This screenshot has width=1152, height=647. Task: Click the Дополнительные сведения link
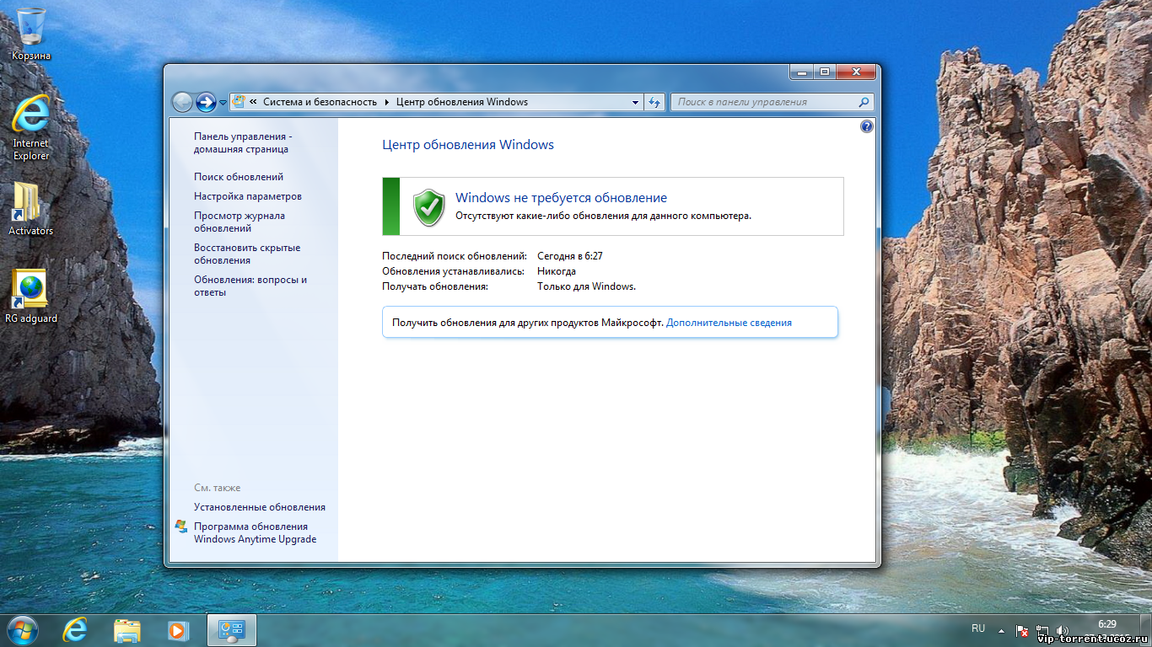point(729,323)
